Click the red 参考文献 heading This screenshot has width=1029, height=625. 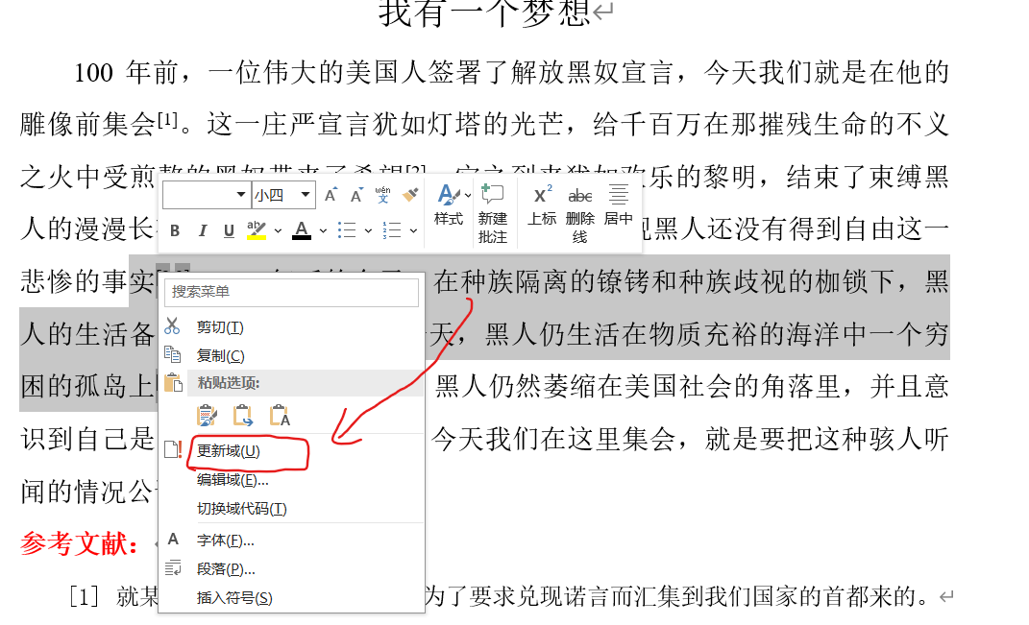pos(80,543)
